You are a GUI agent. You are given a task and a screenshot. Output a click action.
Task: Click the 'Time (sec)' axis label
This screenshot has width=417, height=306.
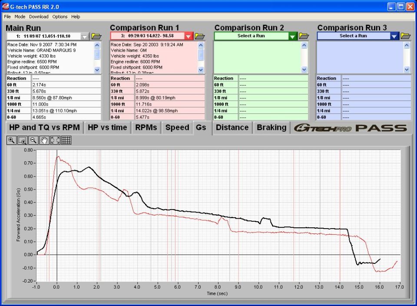[x=217, y=293]
